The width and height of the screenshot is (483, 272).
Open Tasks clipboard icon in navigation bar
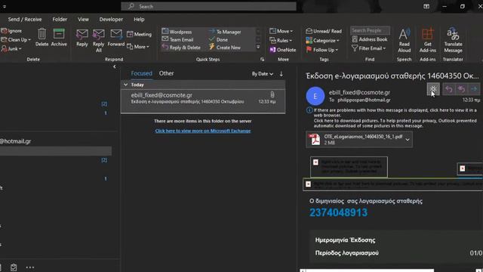point(14,267)
